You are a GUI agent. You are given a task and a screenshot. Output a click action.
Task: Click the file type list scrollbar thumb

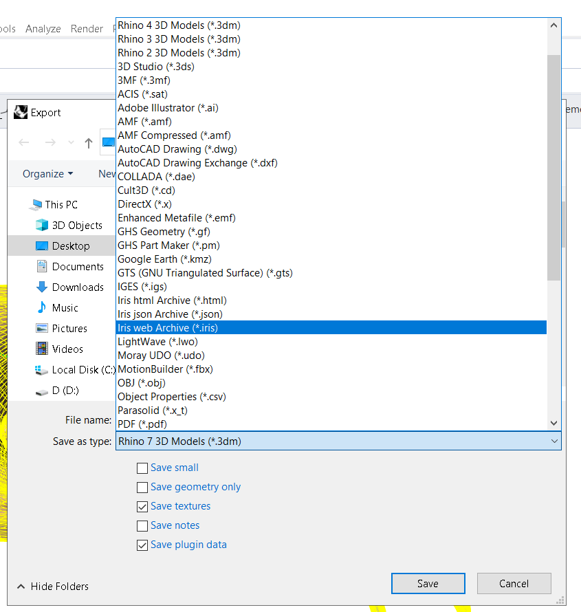point(553,168)
